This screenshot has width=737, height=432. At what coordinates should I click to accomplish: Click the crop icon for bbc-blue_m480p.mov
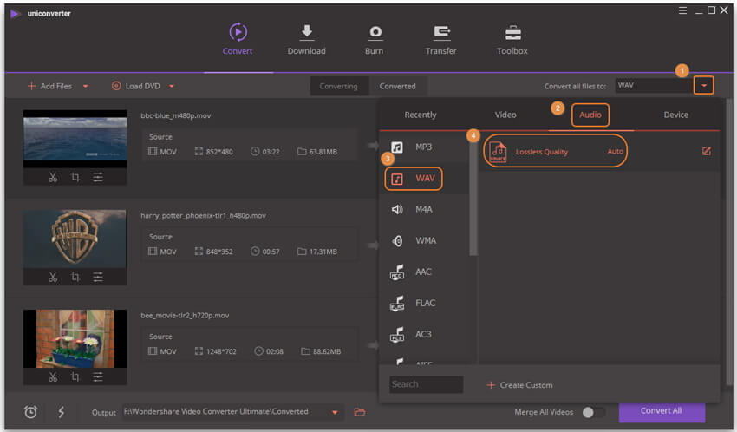tap(75, 177)
